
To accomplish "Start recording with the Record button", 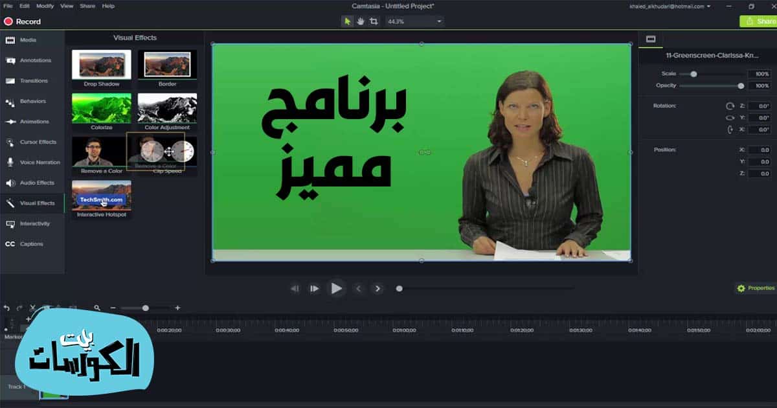I will [22, 21].
